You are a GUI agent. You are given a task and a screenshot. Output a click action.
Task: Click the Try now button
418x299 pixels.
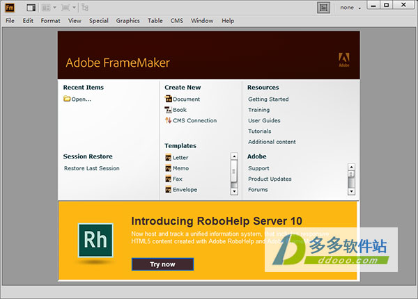point(162,264)
